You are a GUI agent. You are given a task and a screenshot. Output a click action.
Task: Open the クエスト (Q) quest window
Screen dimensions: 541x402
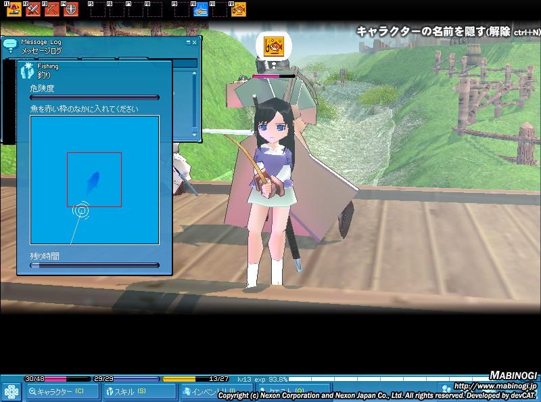294,392
